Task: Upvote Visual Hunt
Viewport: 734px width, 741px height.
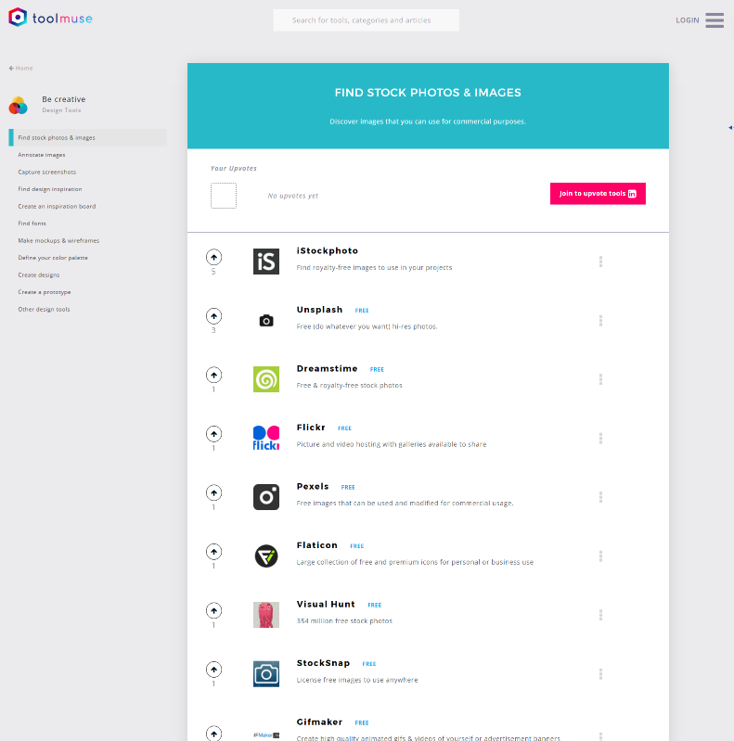Action: (x=213, y=610)
